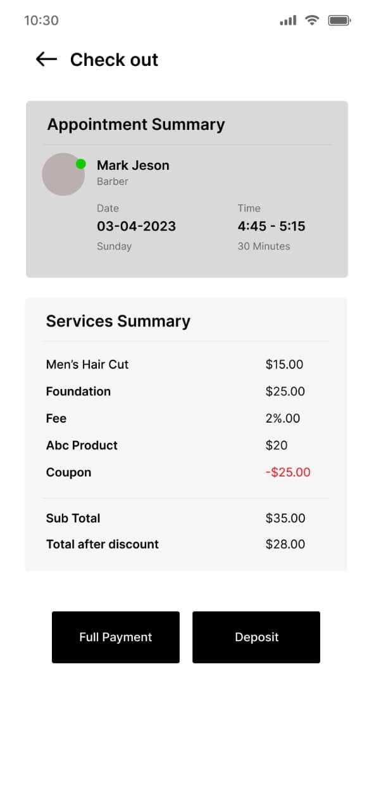
Task: Select the Men's Hair Cut line item
Action: [x=87, y=364]
